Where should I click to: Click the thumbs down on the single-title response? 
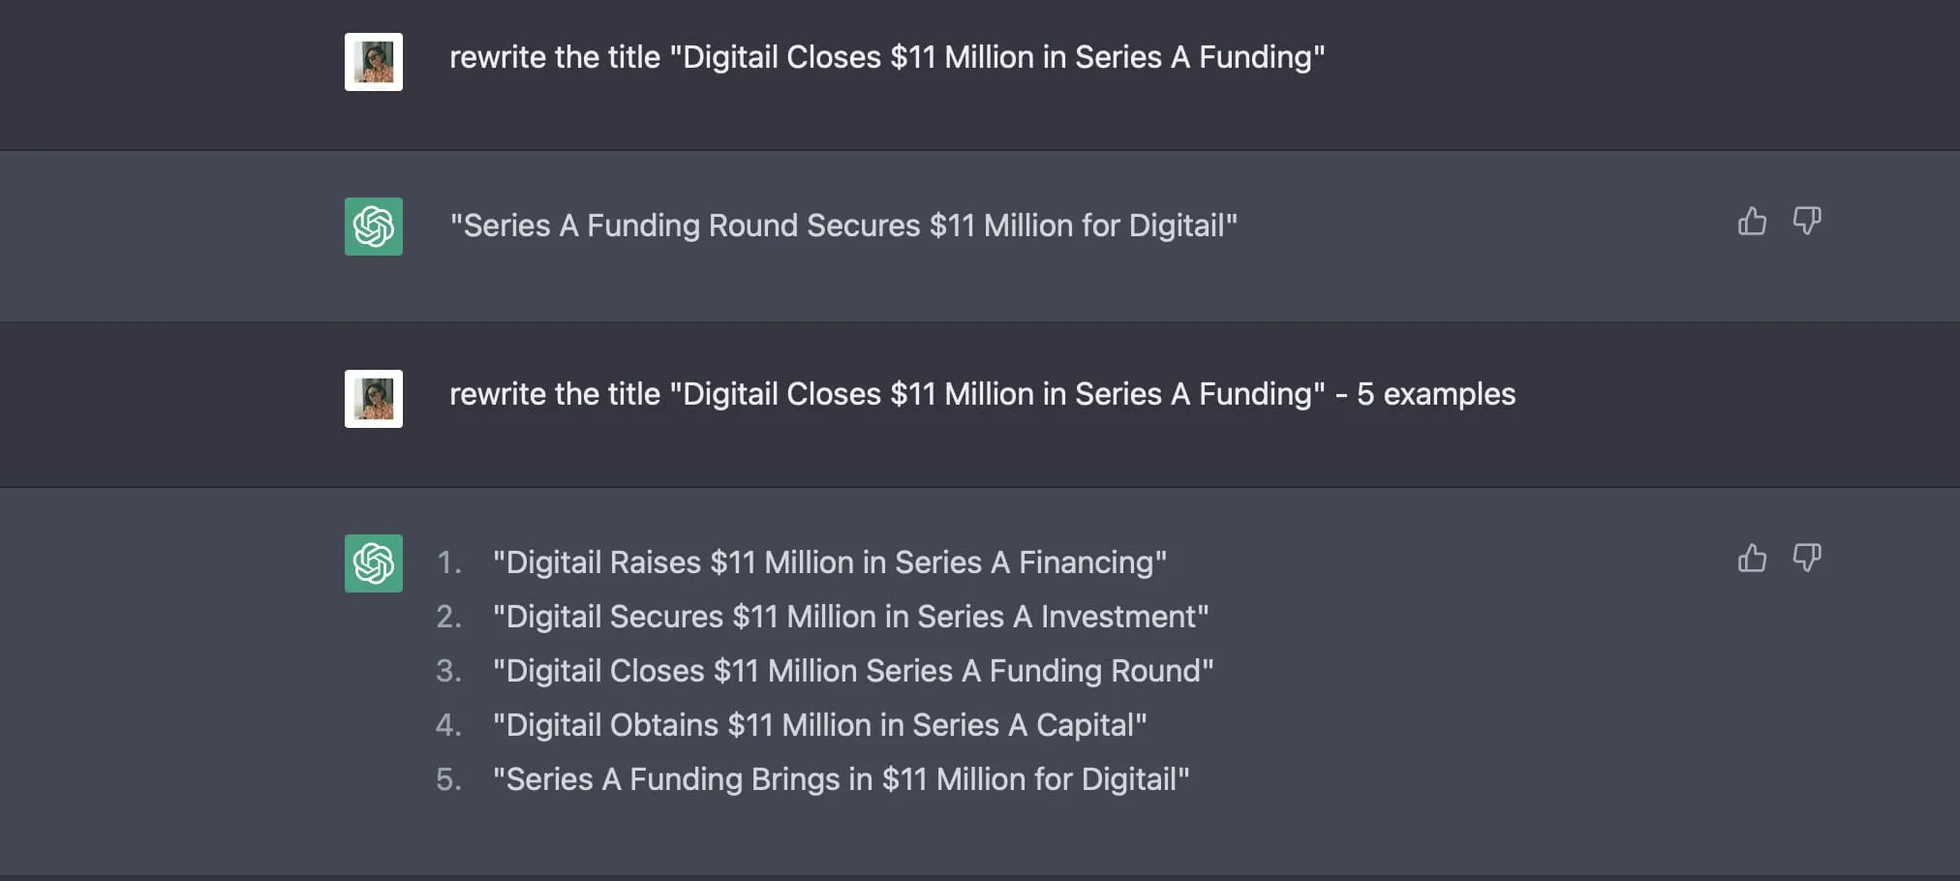pyautogui.click(x=1807, y=222)
